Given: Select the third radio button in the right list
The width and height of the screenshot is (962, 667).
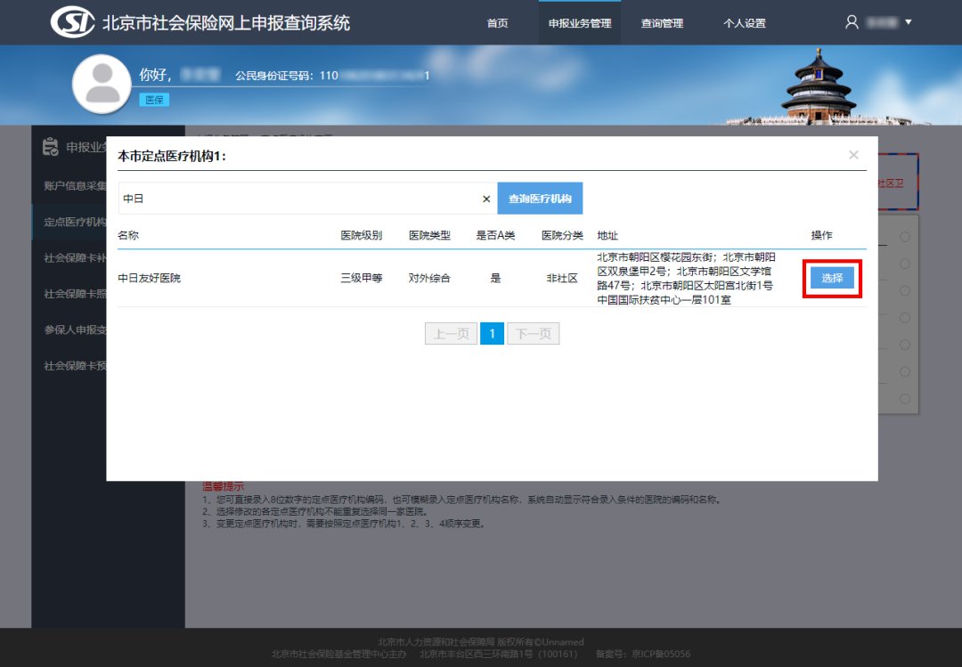Looking at the screenshot, I should click(904, 290).
